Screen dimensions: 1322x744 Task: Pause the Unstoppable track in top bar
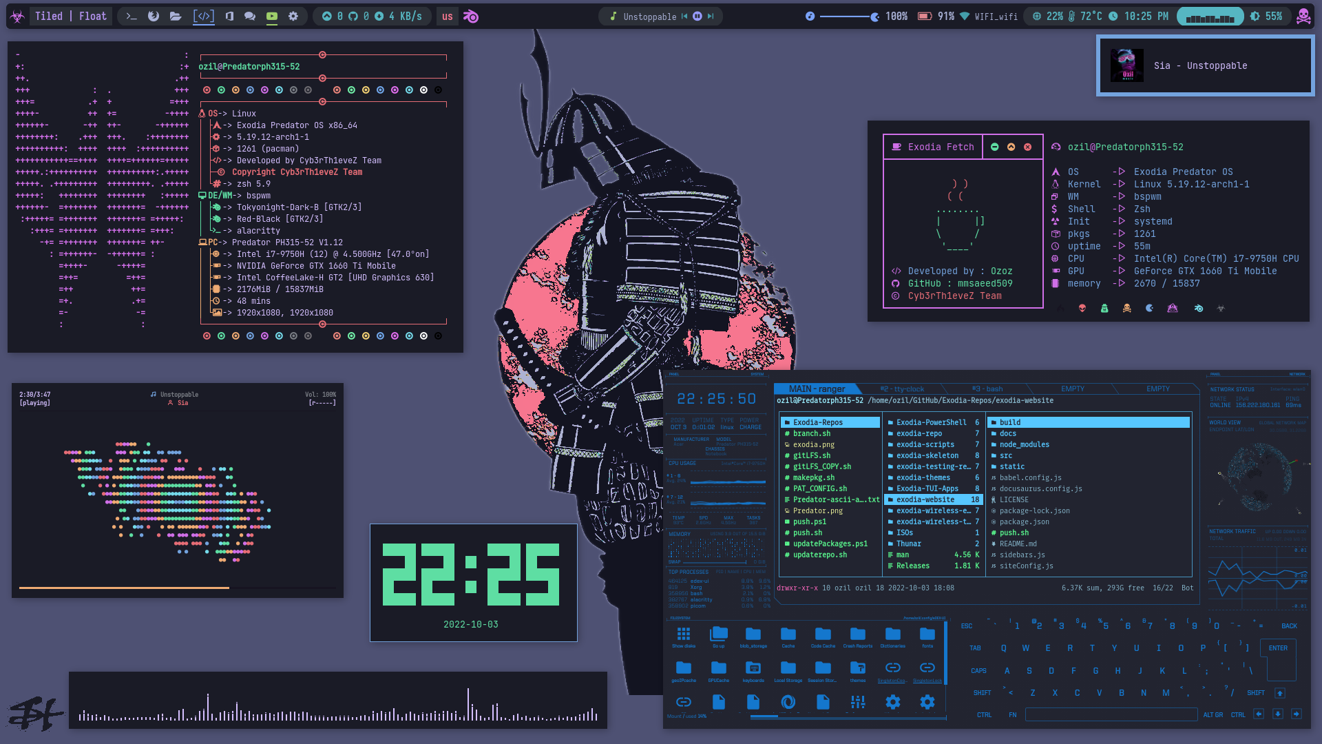697,16
